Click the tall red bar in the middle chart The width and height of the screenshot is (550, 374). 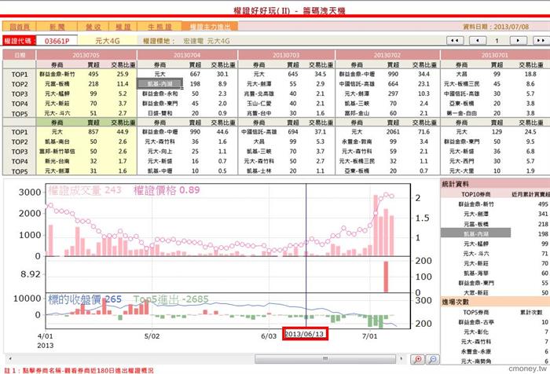386,277
